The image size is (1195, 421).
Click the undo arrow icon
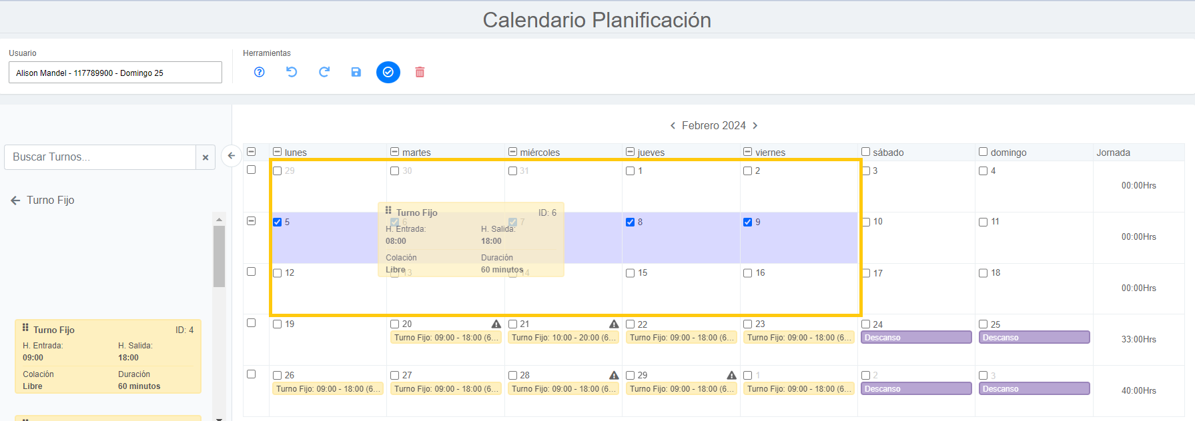[292, 72]
